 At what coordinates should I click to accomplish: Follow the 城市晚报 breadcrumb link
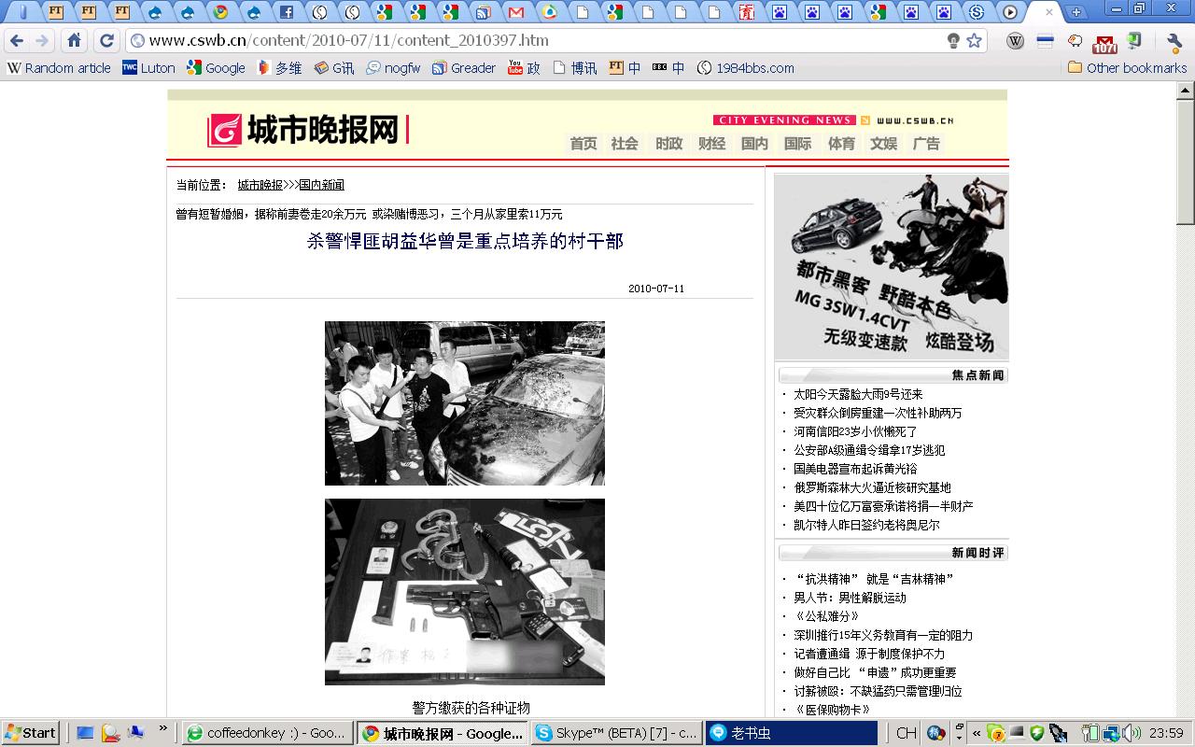(260, 185)
